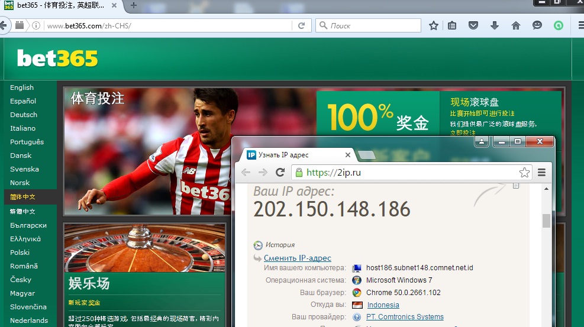Screen dimensions: 584x327
Task: Click the green padlock in Chrome address bar
Action: [x=299, y=172]
